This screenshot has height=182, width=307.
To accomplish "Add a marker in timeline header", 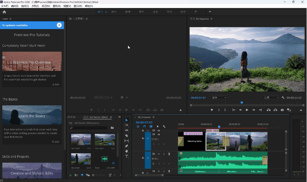I will pos(158,126).
